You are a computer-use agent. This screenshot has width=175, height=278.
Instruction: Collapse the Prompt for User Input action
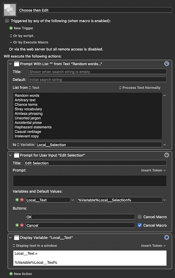pos(10,155)
